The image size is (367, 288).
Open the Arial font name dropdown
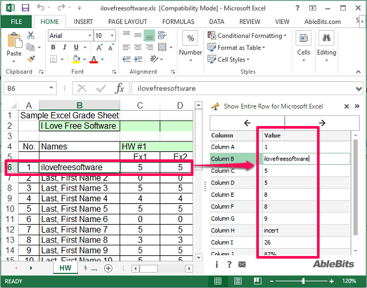[x=89, y=36]
